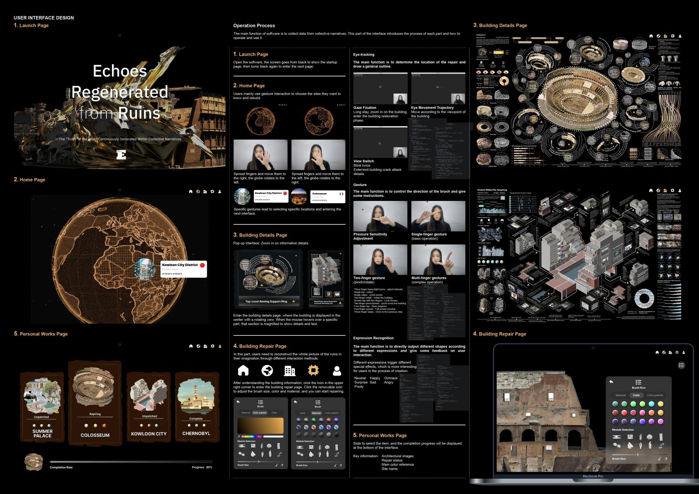Click the rainbow hue bar in Color palette panel
Image resolution: width=699 pixels, height=494 pixels.
coord(252,436)
